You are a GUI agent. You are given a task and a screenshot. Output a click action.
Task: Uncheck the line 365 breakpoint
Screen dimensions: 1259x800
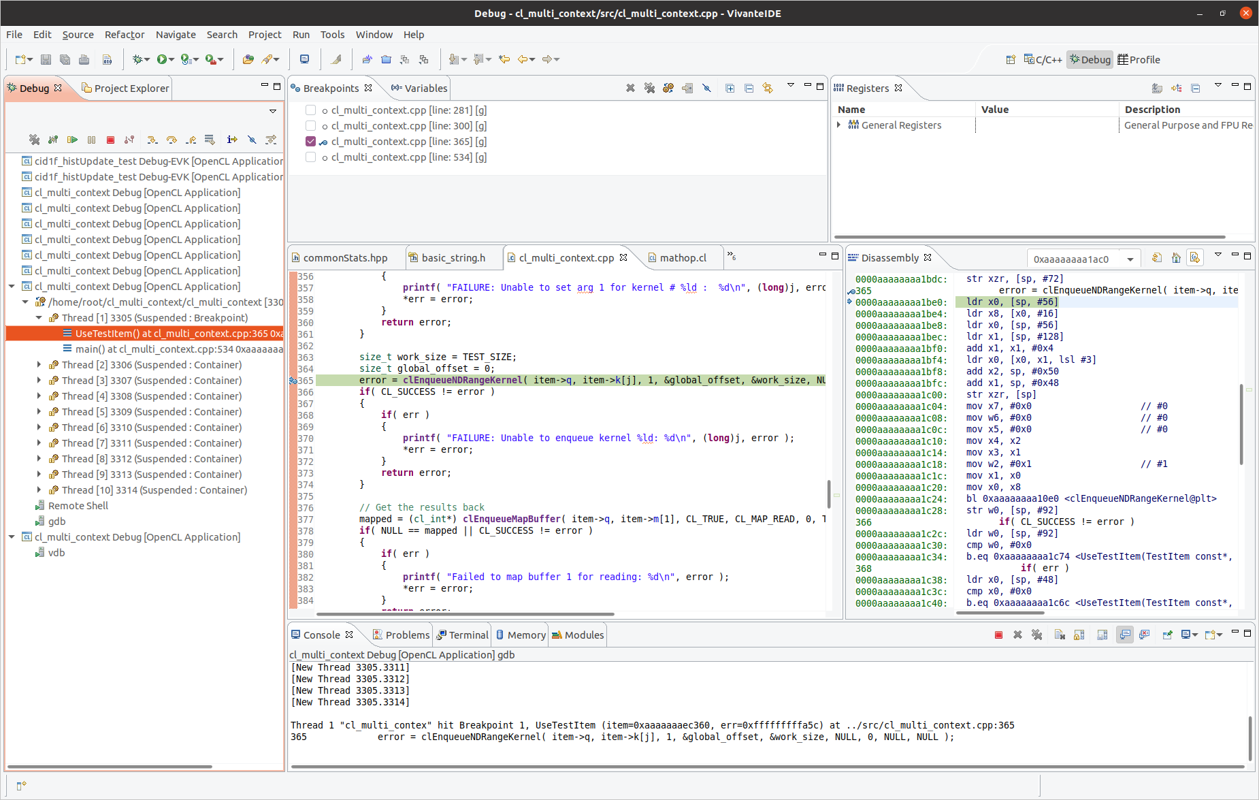coord(311,142)
